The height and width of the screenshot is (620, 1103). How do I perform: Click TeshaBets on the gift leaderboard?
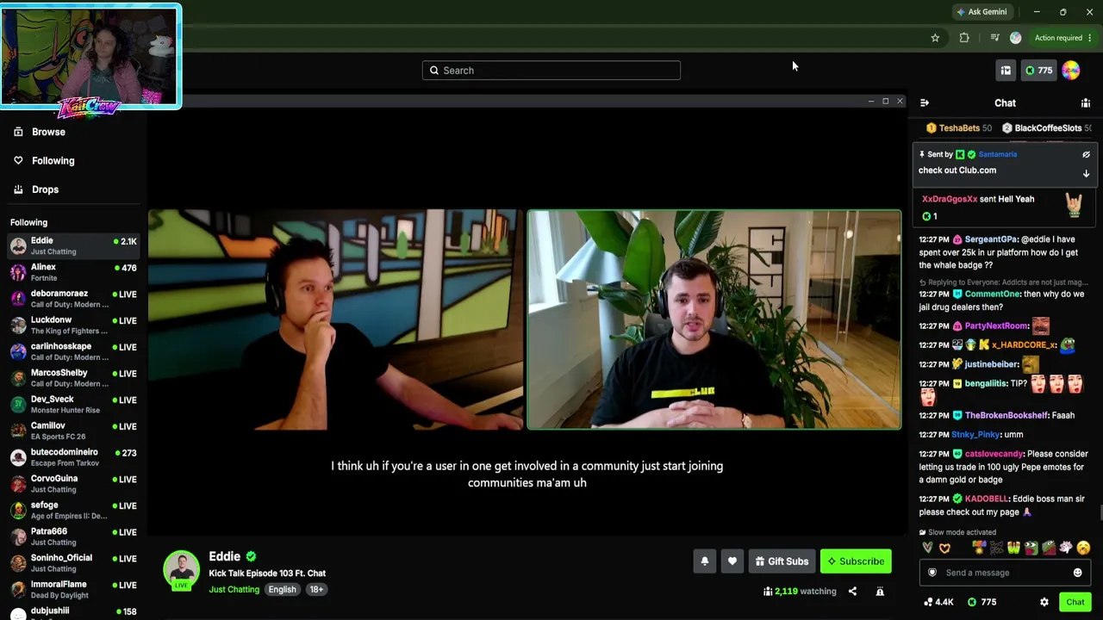click(x=958, y=128)
